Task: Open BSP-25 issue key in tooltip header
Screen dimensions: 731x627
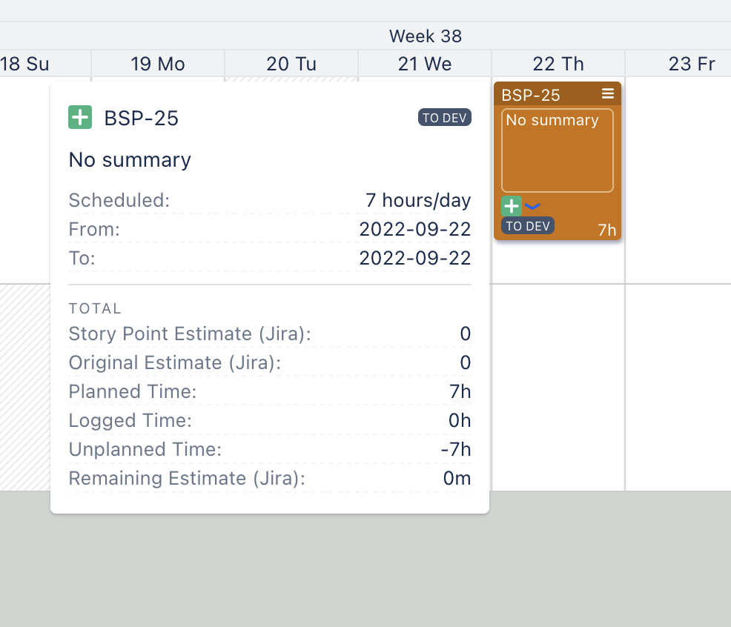Action: click(141, 119)
